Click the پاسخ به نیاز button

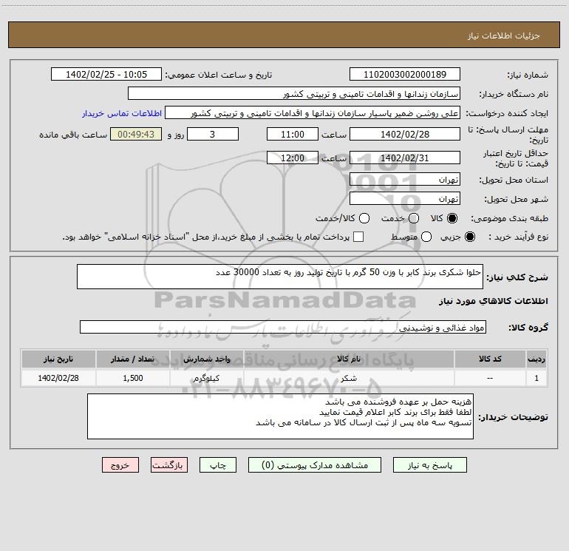(429, 465)
